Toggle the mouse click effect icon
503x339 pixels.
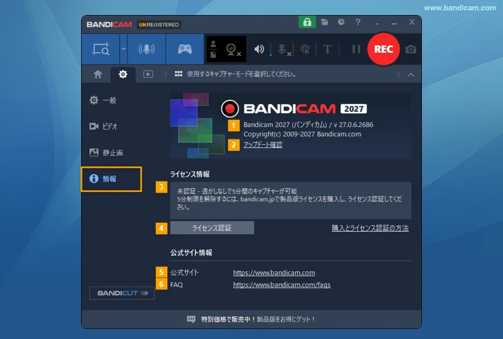pyautogui.click(x=305, y=50)
